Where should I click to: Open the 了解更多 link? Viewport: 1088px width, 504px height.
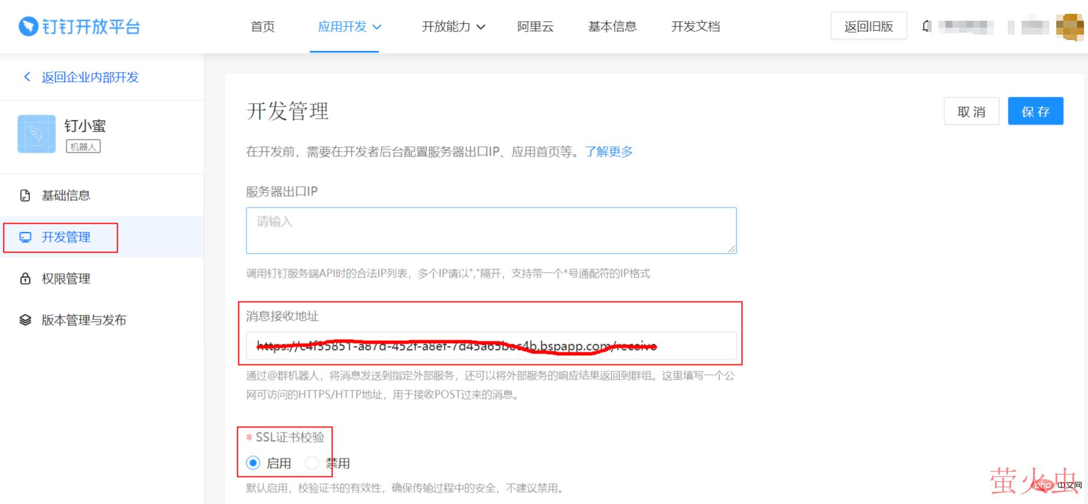(x=609, y=152)
